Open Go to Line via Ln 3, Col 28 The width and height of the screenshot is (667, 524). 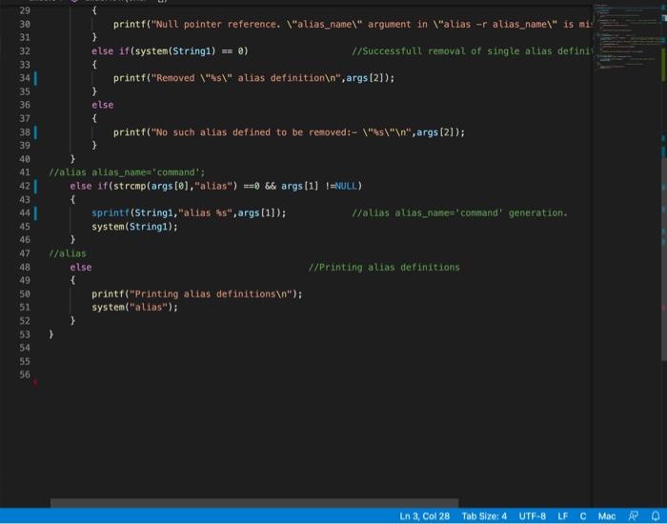point(424,516)
